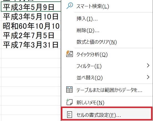
Task: Select cell containing 平成7年3月31日
Action: click(x=31, y=44)
